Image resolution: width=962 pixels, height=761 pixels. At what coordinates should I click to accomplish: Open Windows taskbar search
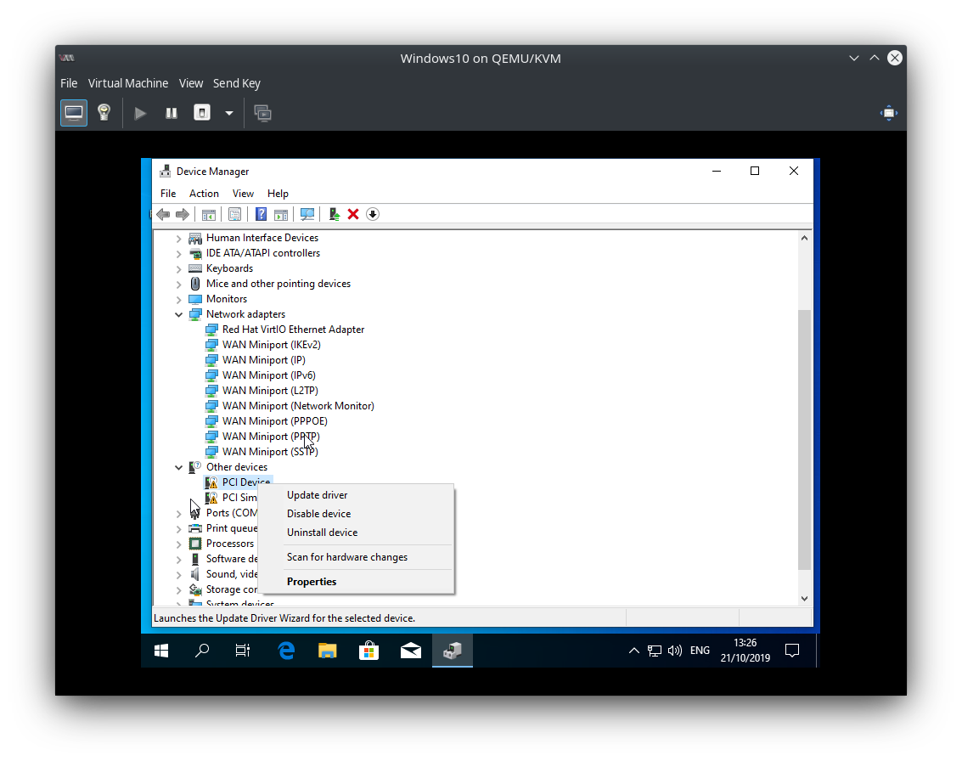[202, 651]
